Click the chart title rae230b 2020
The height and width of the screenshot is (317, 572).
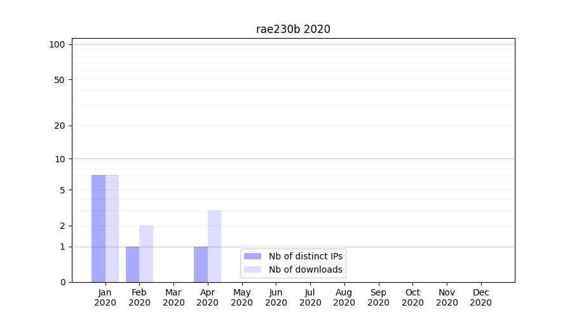point(293,29)
